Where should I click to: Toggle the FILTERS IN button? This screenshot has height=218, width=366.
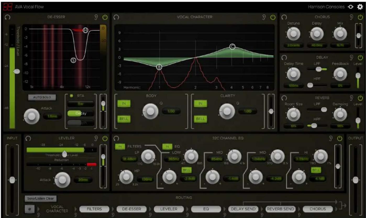pos(120,147)
